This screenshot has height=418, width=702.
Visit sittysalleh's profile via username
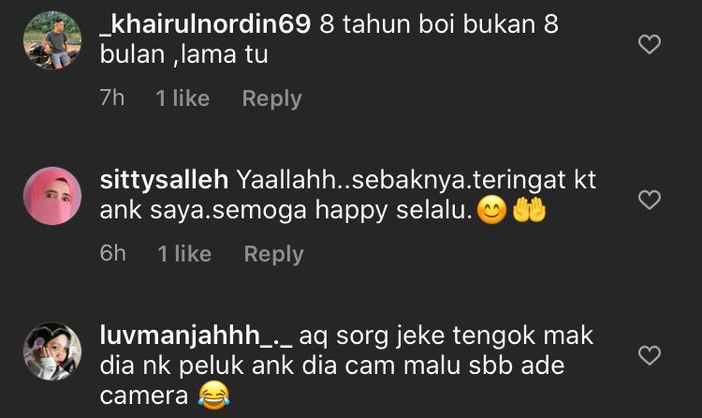pyautogui.click(x=164, y=180)
